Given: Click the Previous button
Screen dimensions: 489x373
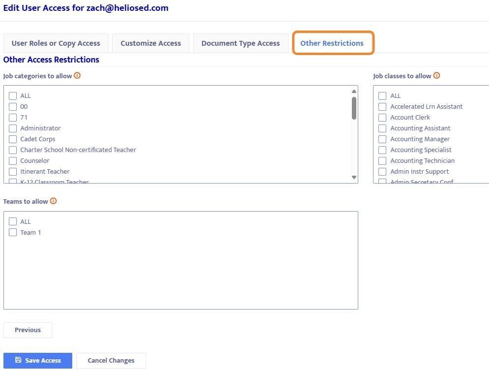Looking at the screenshot, I should point(28,330).
